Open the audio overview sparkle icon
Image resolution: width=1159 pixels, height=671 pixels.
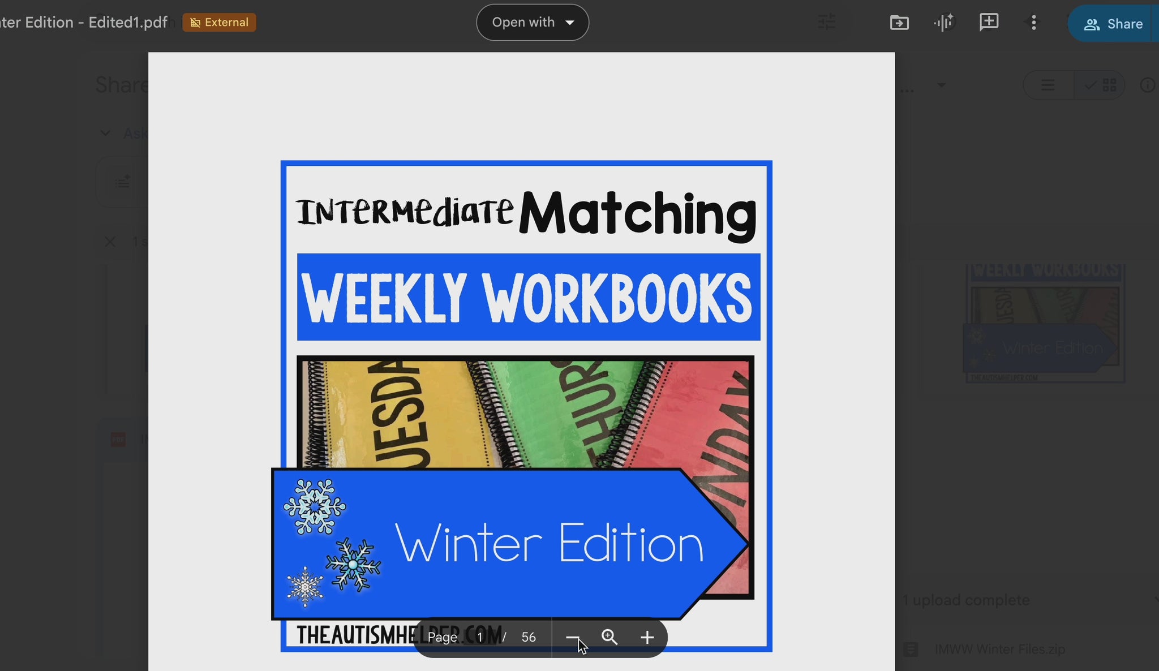[x=943, y=23]
